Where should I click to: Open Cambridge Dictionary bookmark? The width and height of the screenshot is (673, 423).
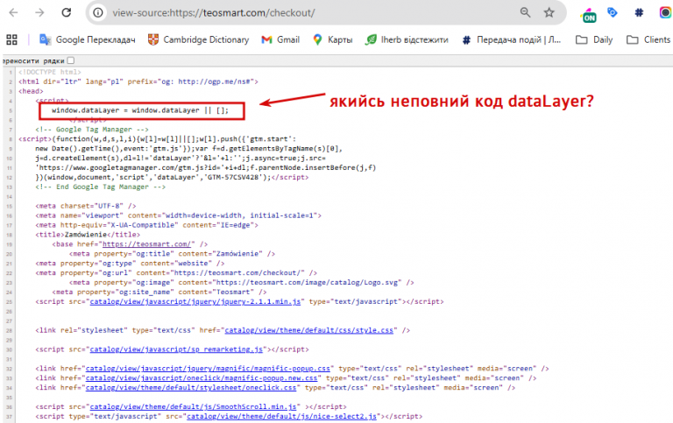point(198,40)
